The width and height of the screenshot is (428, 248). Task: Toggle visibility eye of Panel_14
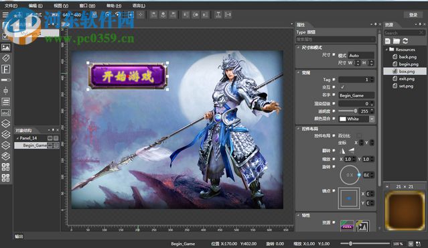50,138
